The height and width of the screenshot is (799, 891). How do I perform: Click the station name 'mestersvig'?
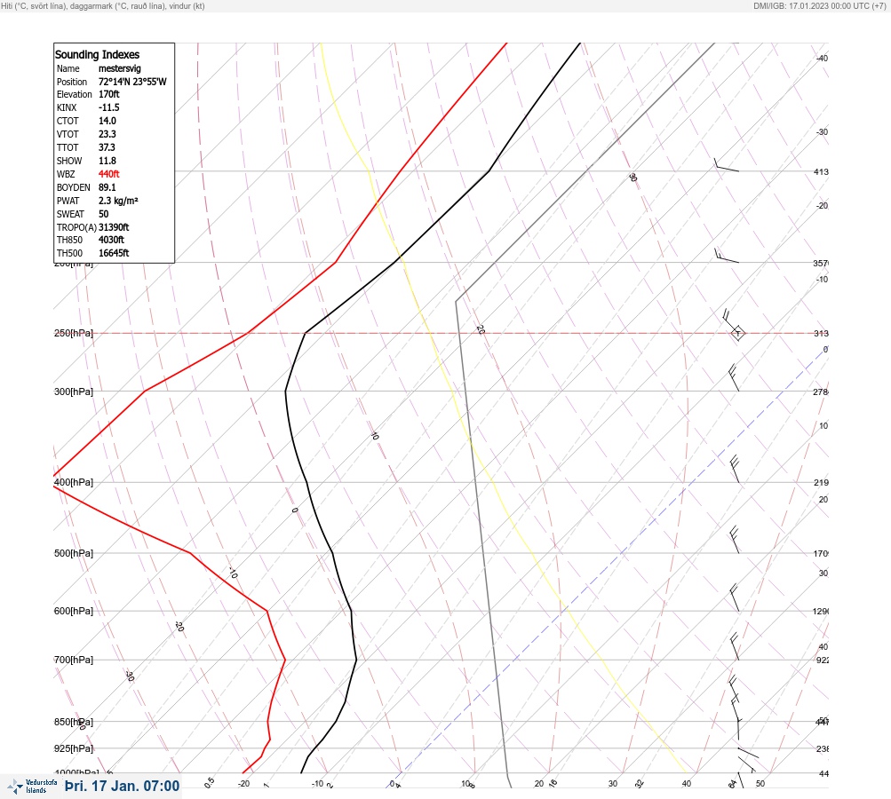(x=119, y=68)
